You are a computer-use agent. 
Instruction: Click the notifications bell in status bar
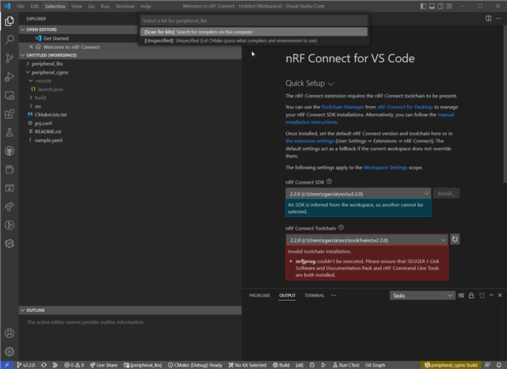(498, 365)
